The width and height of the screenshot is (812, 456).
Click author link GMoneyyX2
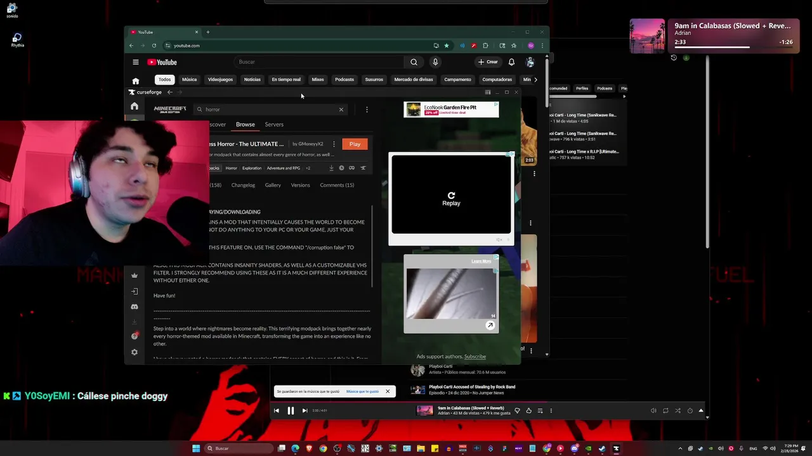[311, 144]
